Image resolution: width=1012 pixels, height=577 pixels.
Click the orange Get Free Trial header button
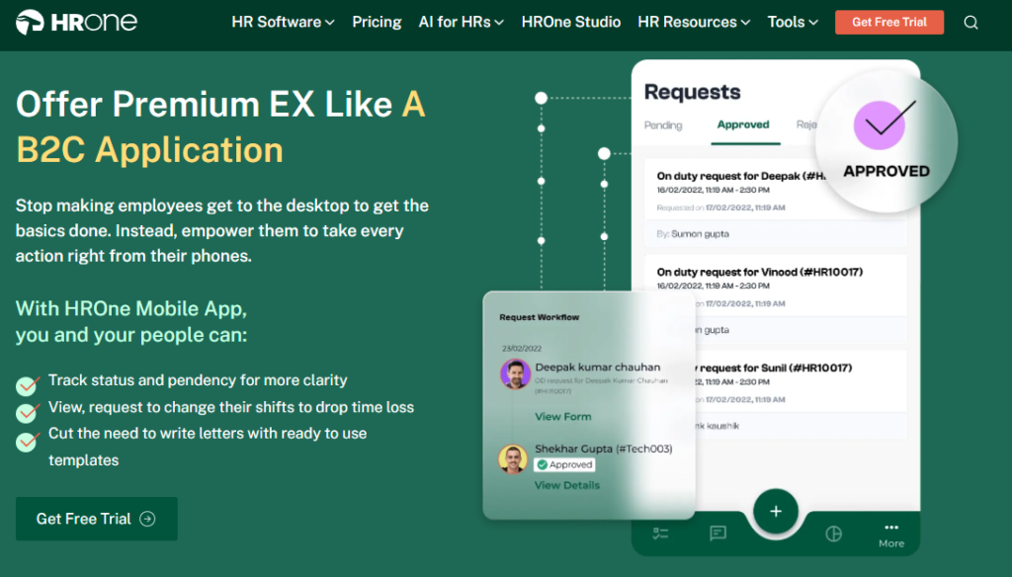[x=889, y=22]
